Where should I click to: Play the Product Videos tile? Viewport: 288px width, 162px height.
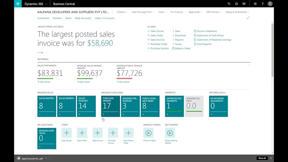click(148, 133)
